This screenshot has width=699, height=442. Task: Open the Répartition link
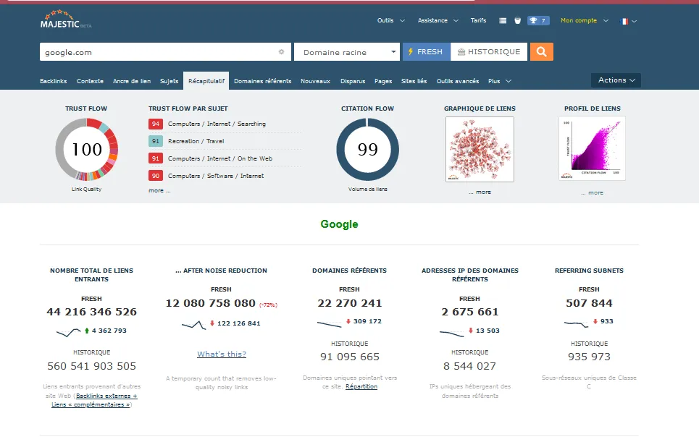click(x=361, y=386)
